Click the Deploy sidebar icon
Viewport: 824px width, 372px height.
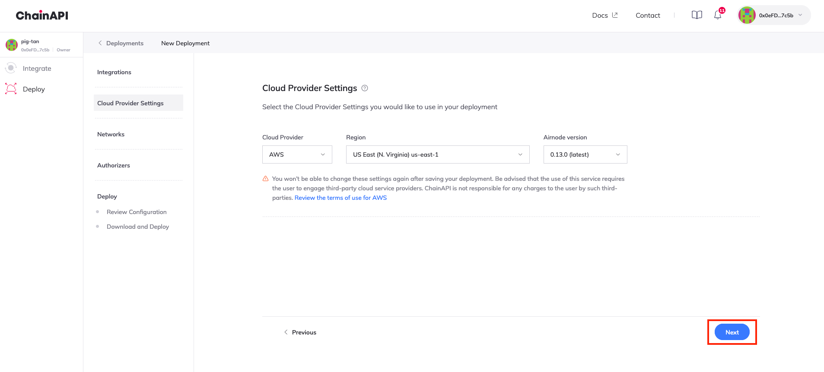coord(11,89)
